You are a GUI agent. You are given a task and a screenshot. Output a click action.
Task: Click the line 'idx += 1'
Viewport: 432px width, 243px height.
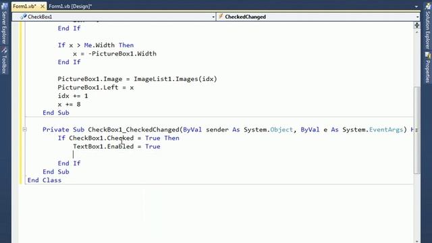pos(73,96)
